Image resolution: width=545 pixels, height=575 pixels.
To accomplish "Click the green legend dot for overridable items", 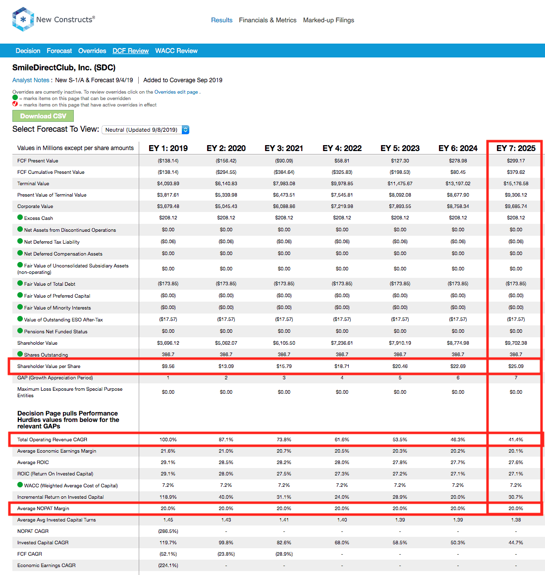I will click(x=15, y=98).
